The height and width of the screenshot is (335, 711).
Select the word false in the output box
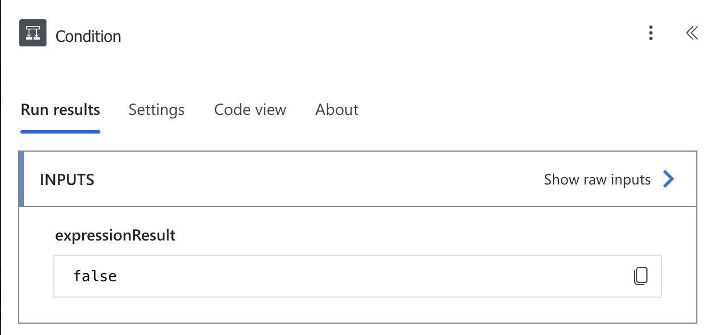click(x=95, y=276)
